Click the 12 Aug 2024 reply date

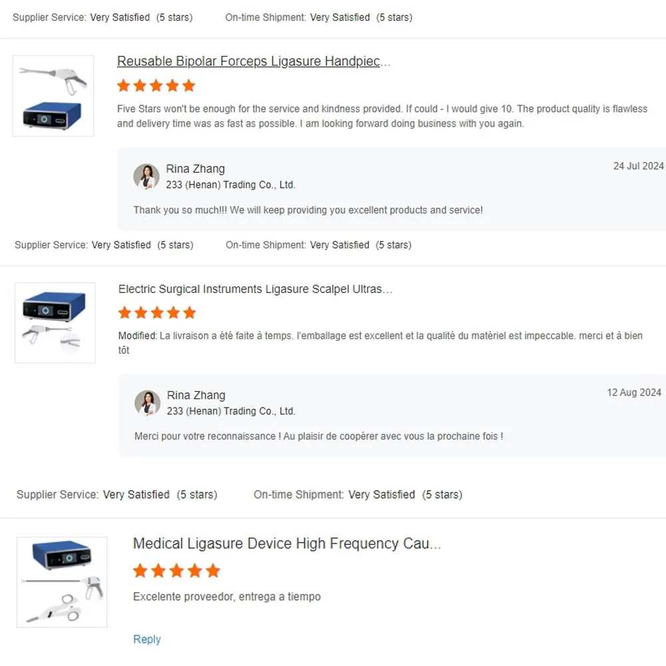click(633, 393)
